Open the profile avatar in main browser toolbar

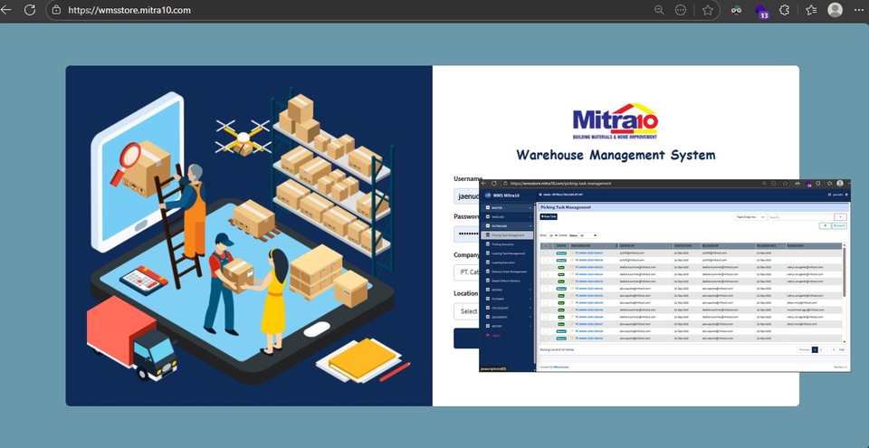click(835, 9)
